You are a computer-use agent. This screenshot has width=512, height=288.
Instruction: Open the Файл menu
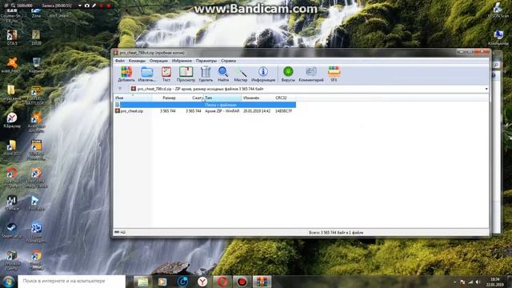(120, 61)
